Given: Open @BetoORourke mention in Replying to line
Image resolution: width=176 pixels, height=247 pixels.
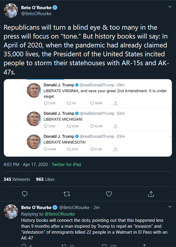Looking at the screenshot, I should (x=60, y=214).
